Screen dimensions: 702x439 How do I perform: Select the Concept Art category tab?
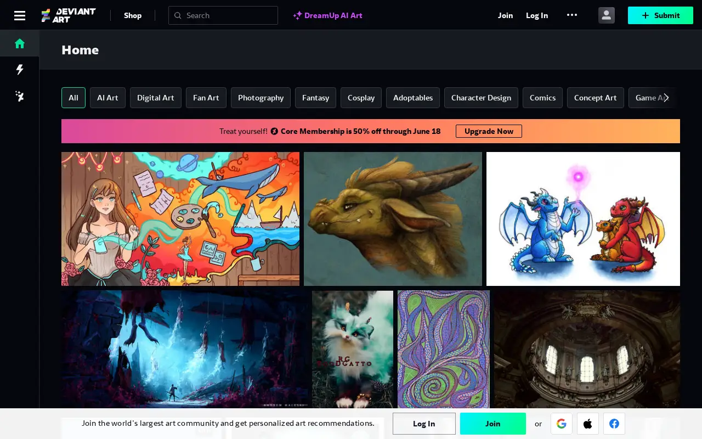tap(596, 98)
